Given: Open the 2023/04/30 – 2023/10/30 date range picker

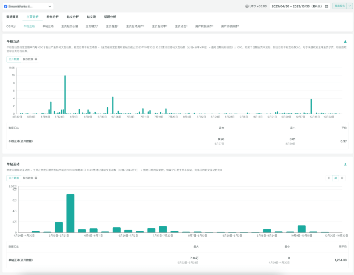Looking at the screenshot, I should [x=300, y=6].
